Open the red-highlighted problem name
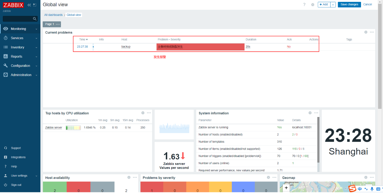 [x=170, y=47]
